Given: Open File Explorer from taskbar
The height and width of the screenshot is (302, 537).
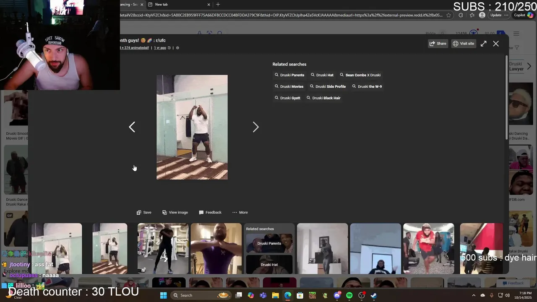Looking at the screenshot, I should pyautogui.click(x=275, y=295).
